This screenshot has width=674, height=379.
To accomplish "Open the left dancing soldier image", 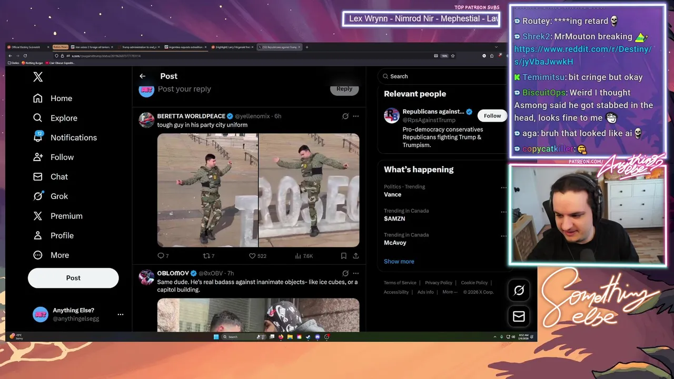I will click(207, 190).
